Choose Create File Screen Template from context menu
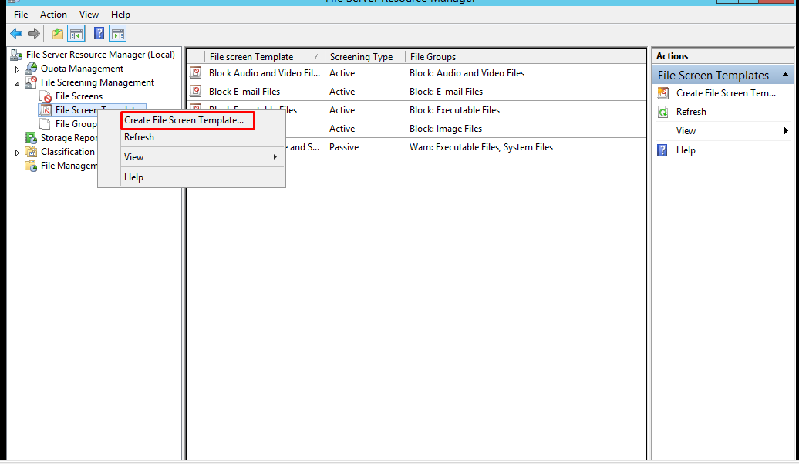 coord(184,120)
